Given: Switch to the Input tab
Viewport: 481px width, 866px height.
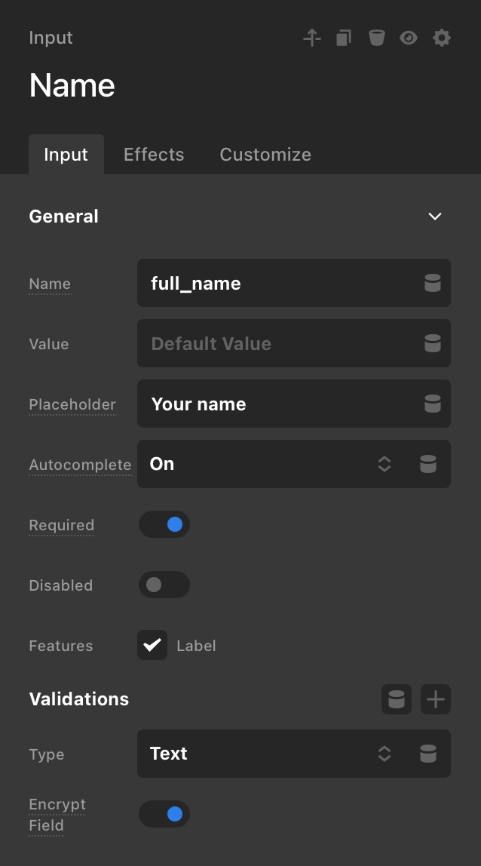Looking at the screenshot, I should pos(66,154).
